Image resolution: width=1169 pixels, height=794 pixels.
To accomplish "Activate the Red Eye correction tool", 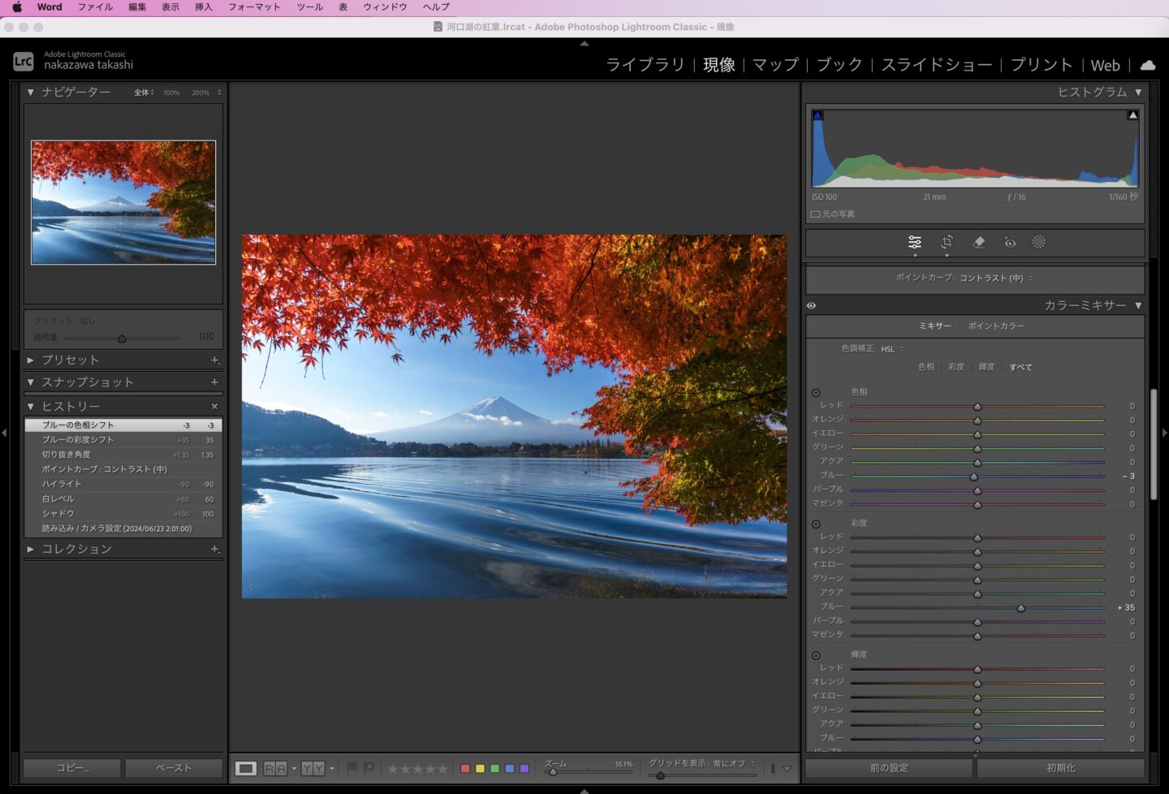I will point(1009,242).
